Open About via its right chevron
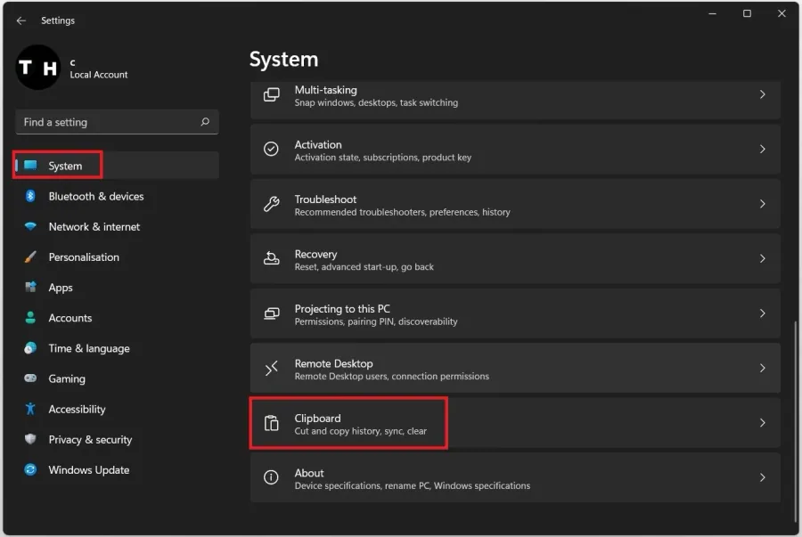The height and width of the screenshot is (537, 802). pos(762,477)
